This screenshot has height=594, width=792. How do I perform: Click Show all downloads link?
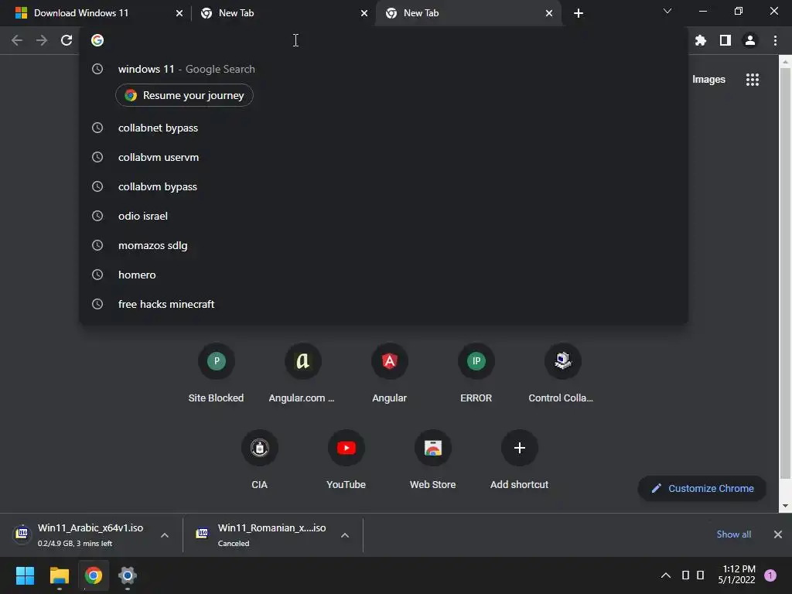pos(733,534)
